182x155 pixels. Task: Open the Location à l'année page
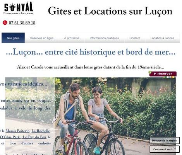[x=162, y=38]
